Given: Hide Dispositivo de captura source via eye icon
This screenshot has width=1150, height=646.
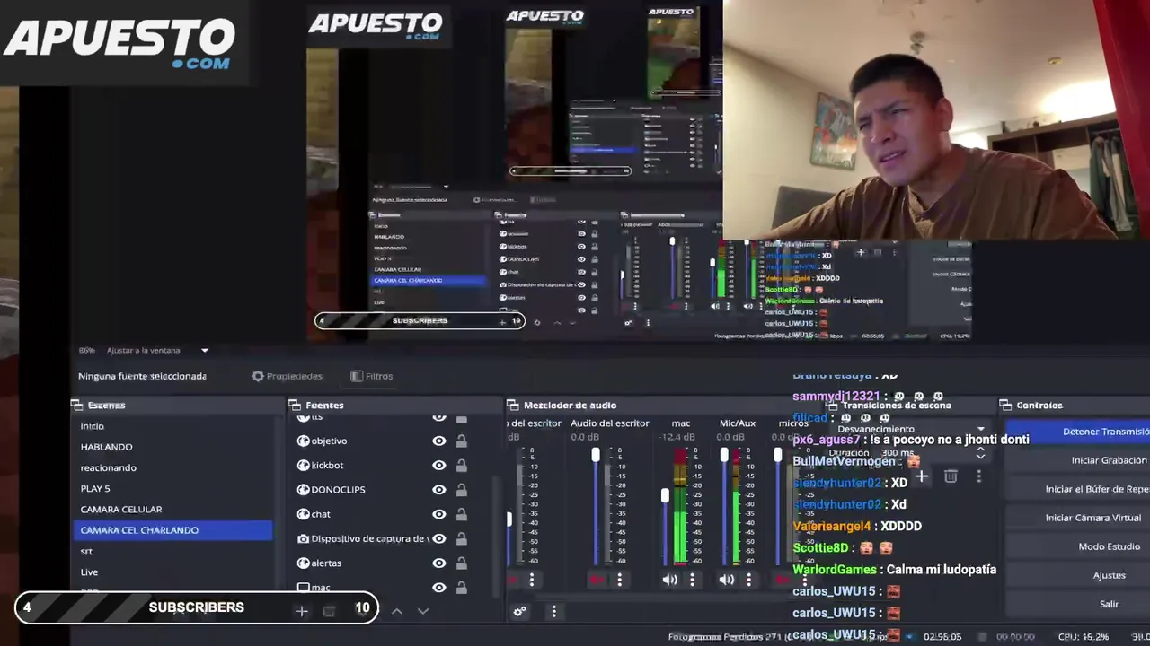Looking at the screenshot, I should click(439, 538).
